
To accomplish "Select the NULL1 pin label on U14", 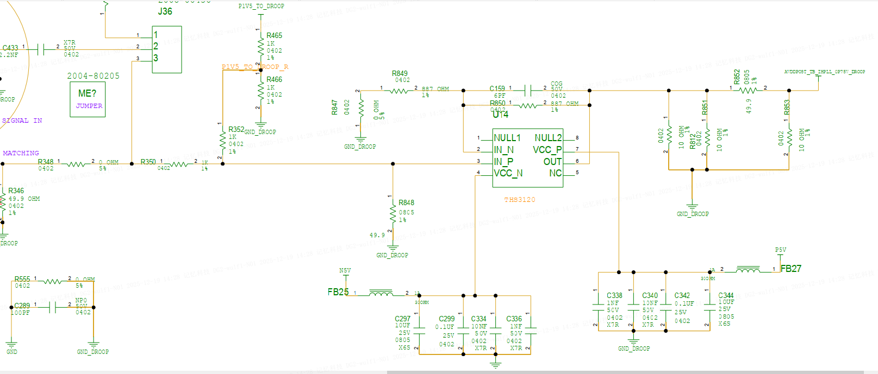I will [507, 138].
